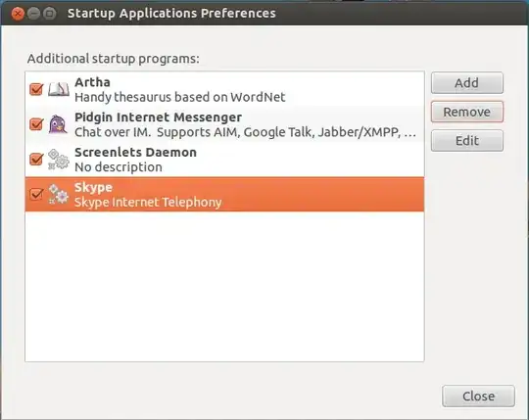Close the Startup Applications dialog via Close

(478, 397)
